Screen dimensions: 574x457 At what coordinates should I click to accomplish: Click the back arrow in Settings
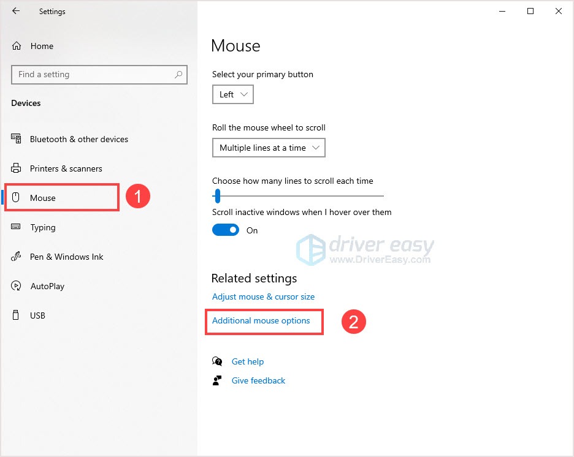click(x=16, y=11)
